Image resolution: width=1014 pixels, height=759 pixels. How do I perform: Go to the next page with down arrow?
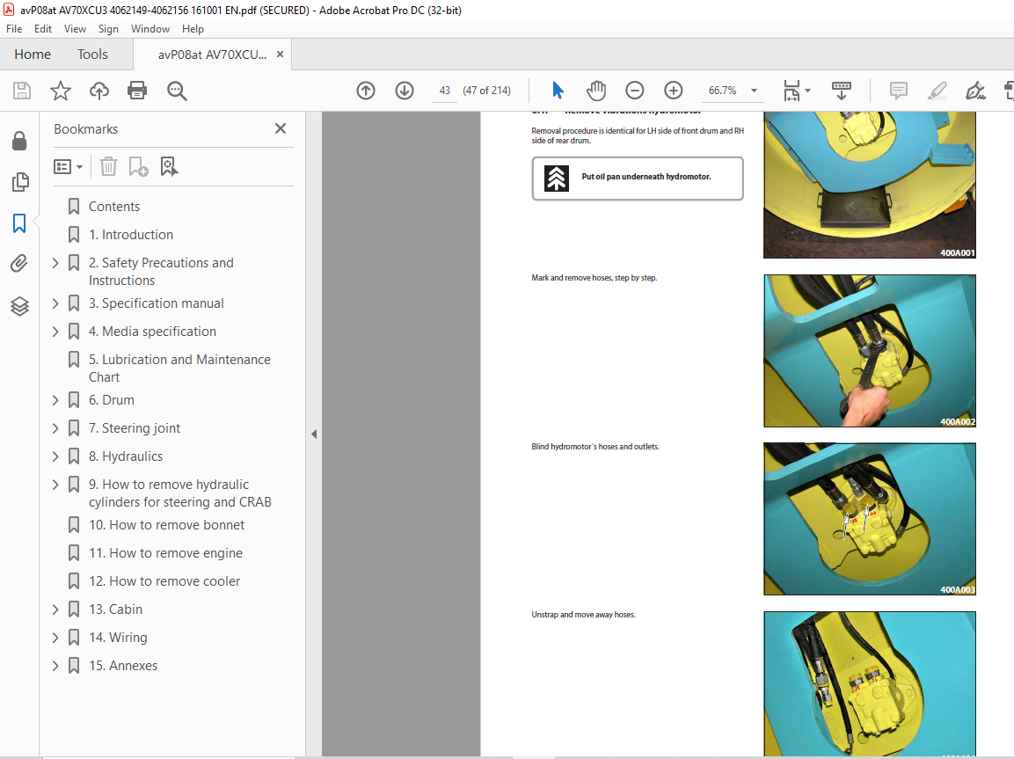click(x=405, y=91)
